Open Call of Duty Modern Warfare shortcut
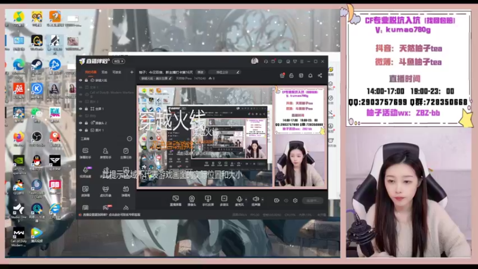 19,237
